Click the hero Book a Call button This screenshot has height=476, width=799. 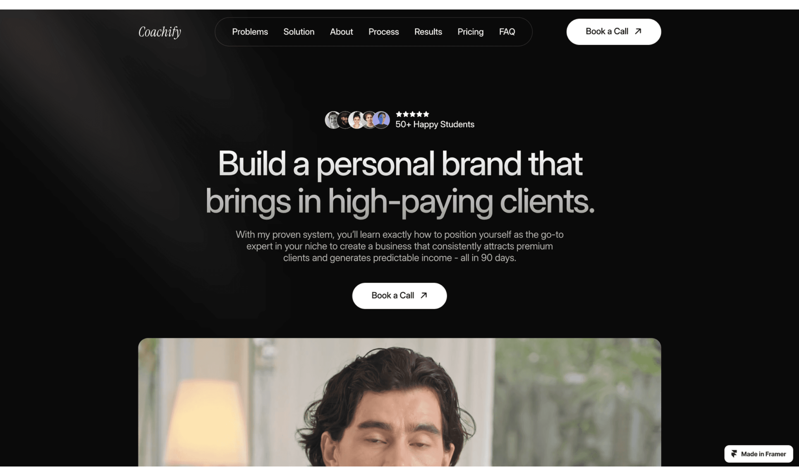point(399,296)
